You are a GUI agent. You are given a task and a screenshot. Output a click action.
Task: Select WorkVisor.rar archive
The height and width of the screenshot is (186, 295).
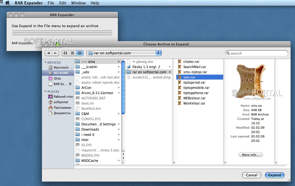(x=200, y=103)
